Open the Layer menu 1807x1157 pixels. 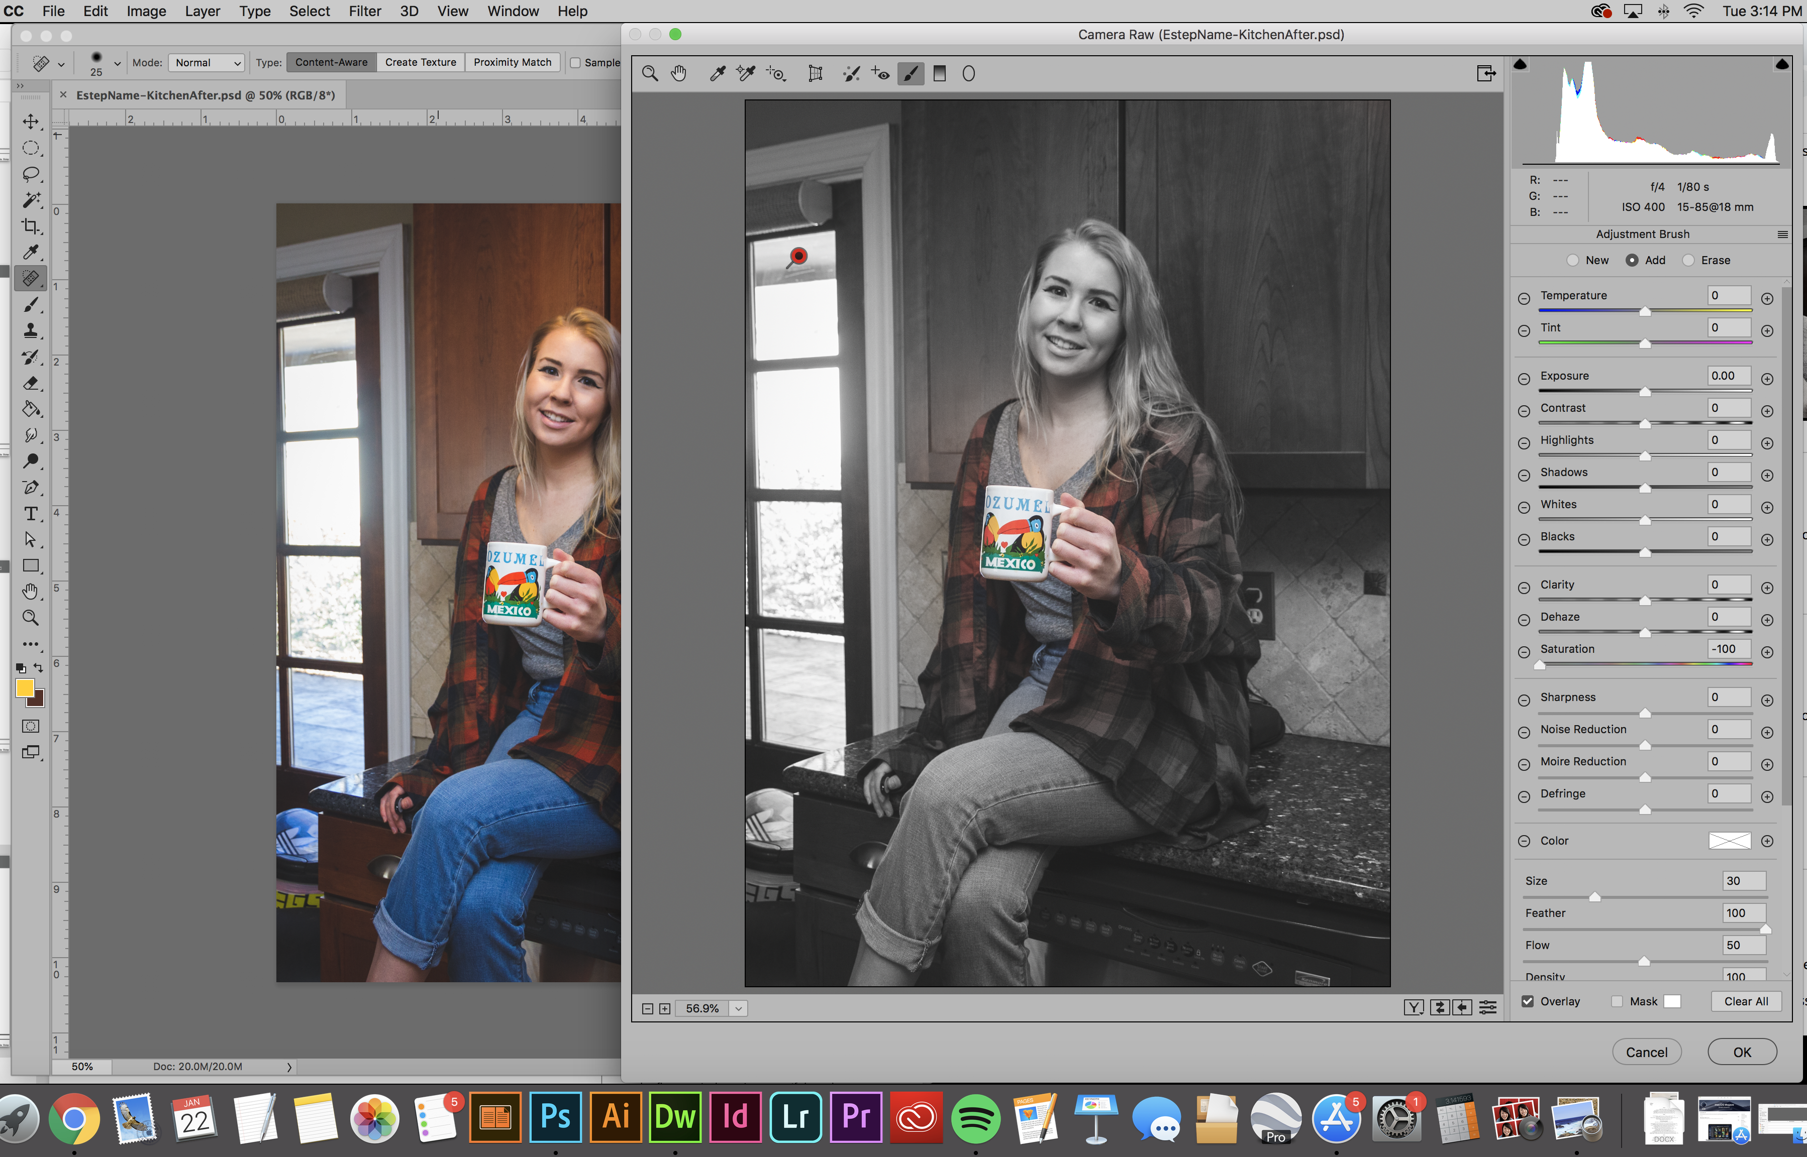click(202, 11)
